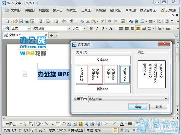The width and height of the screenshot is (181, 135).
Task: Open the font size 小二 dropdown
Action: 85,28
